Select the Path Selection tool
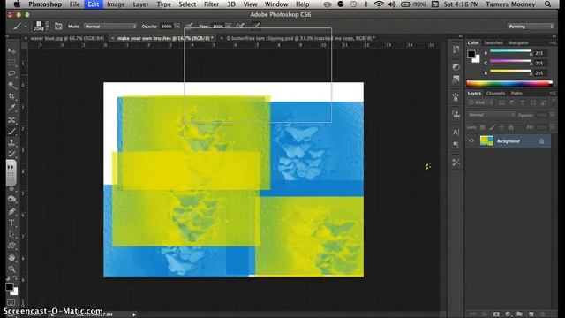 click(x=11, y=234)
